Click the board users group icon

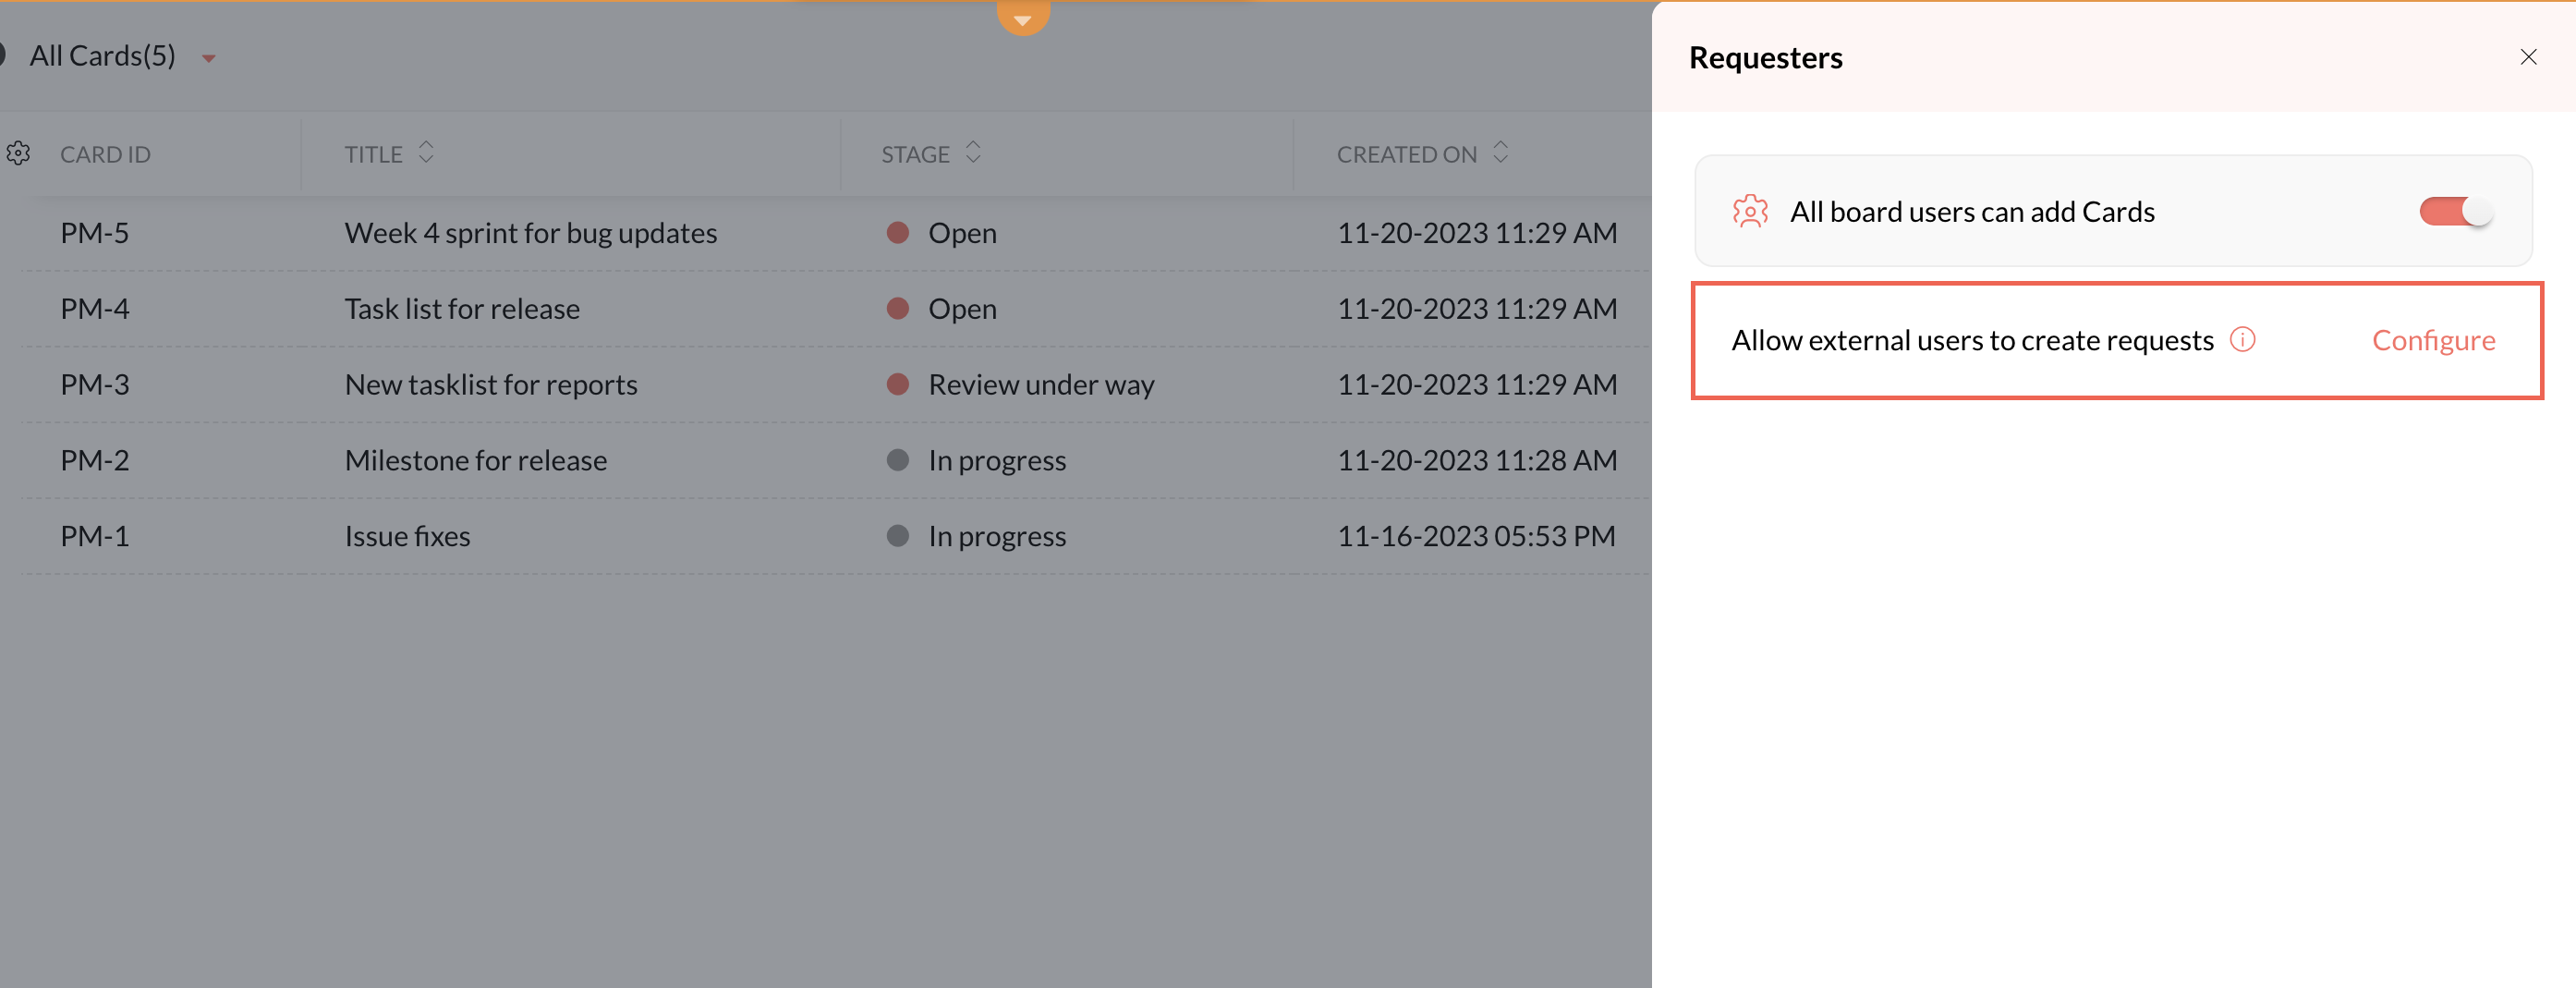click(x=1750, y=212)
